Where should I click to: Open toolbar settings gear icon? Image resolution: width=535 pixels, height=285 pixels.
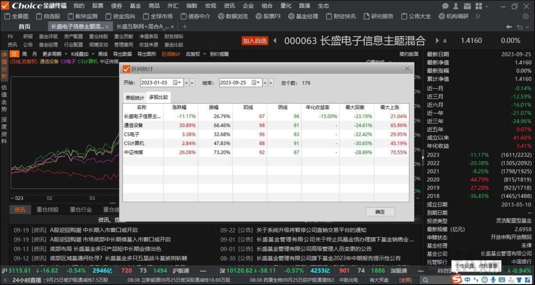[x=526, y=16]
